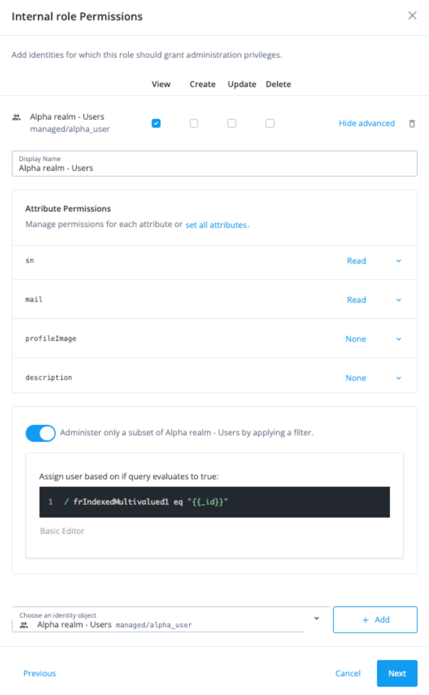The height and width of the screenshot is (695, 429).
Task: Click the plus icon inside the Add button
Action: [366, 619]
